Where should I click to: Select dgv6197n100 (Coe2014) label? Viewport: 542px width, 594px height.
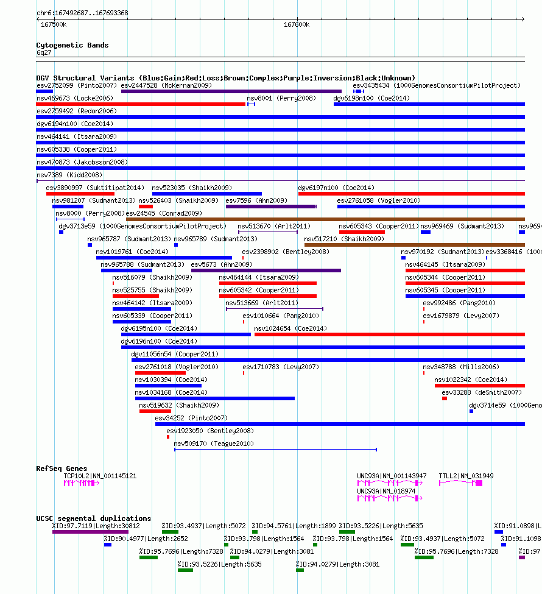click(336, 188)
